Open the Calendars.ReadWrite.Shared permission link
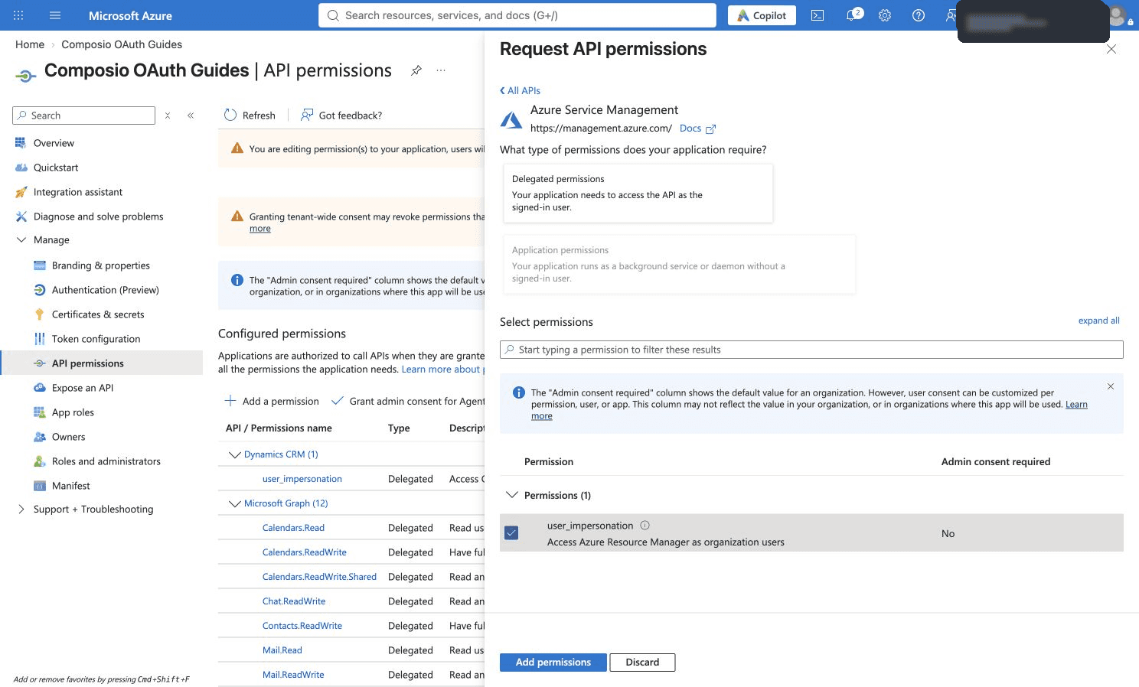 (319, 577)
